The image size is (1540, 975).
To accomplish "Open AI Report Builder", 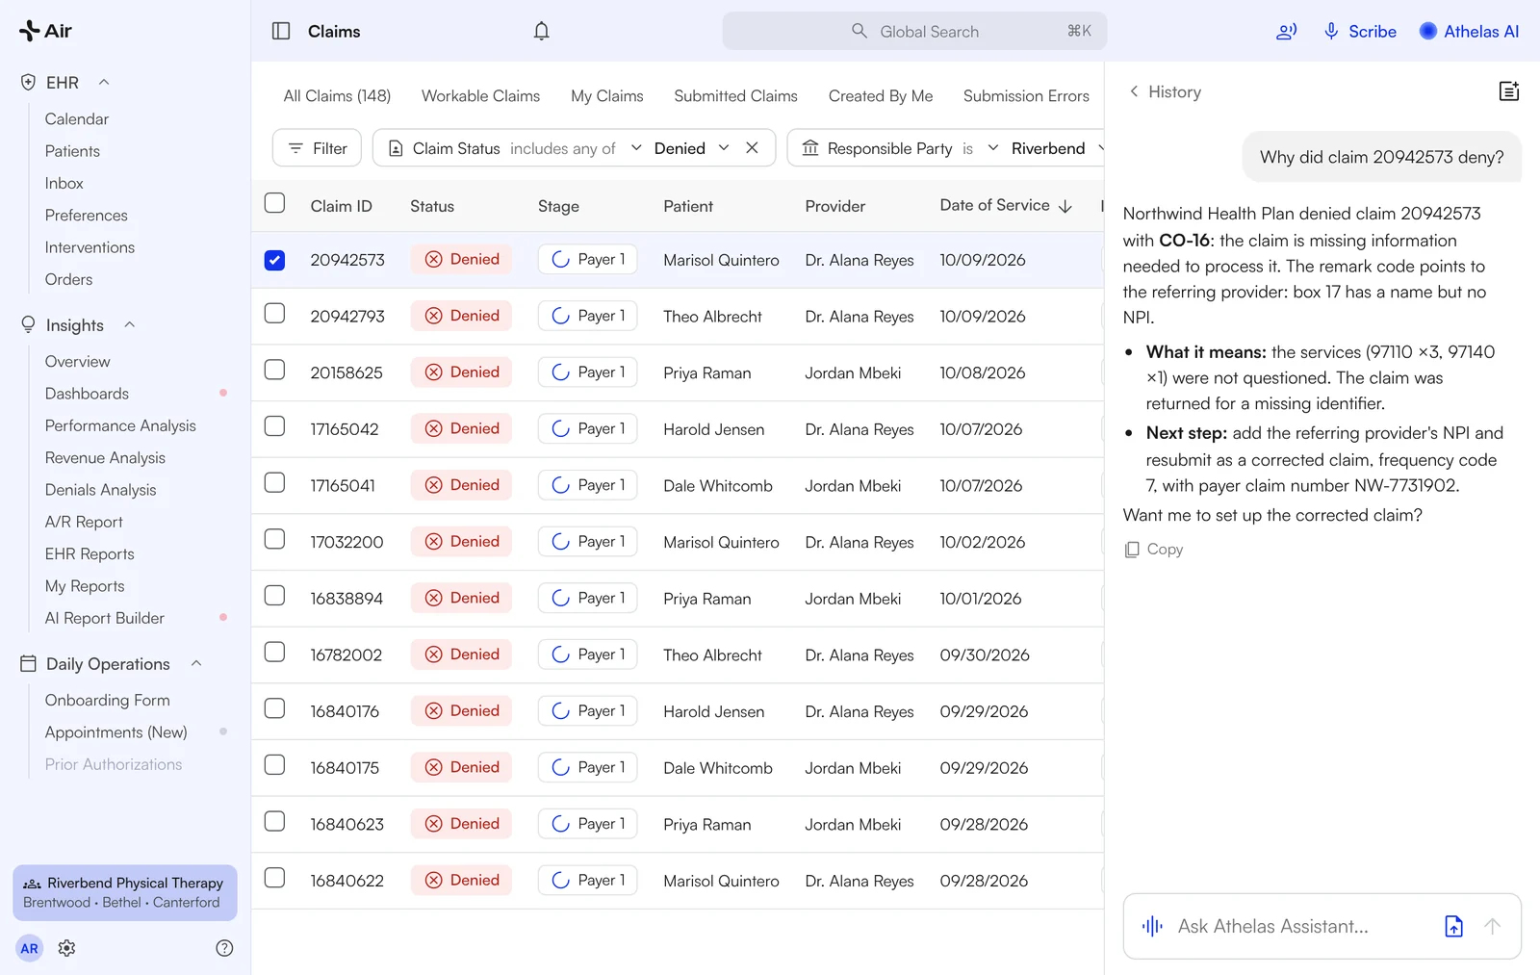I will point(105,618).
